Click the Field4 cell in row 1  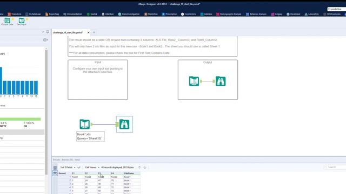point(117,177)
